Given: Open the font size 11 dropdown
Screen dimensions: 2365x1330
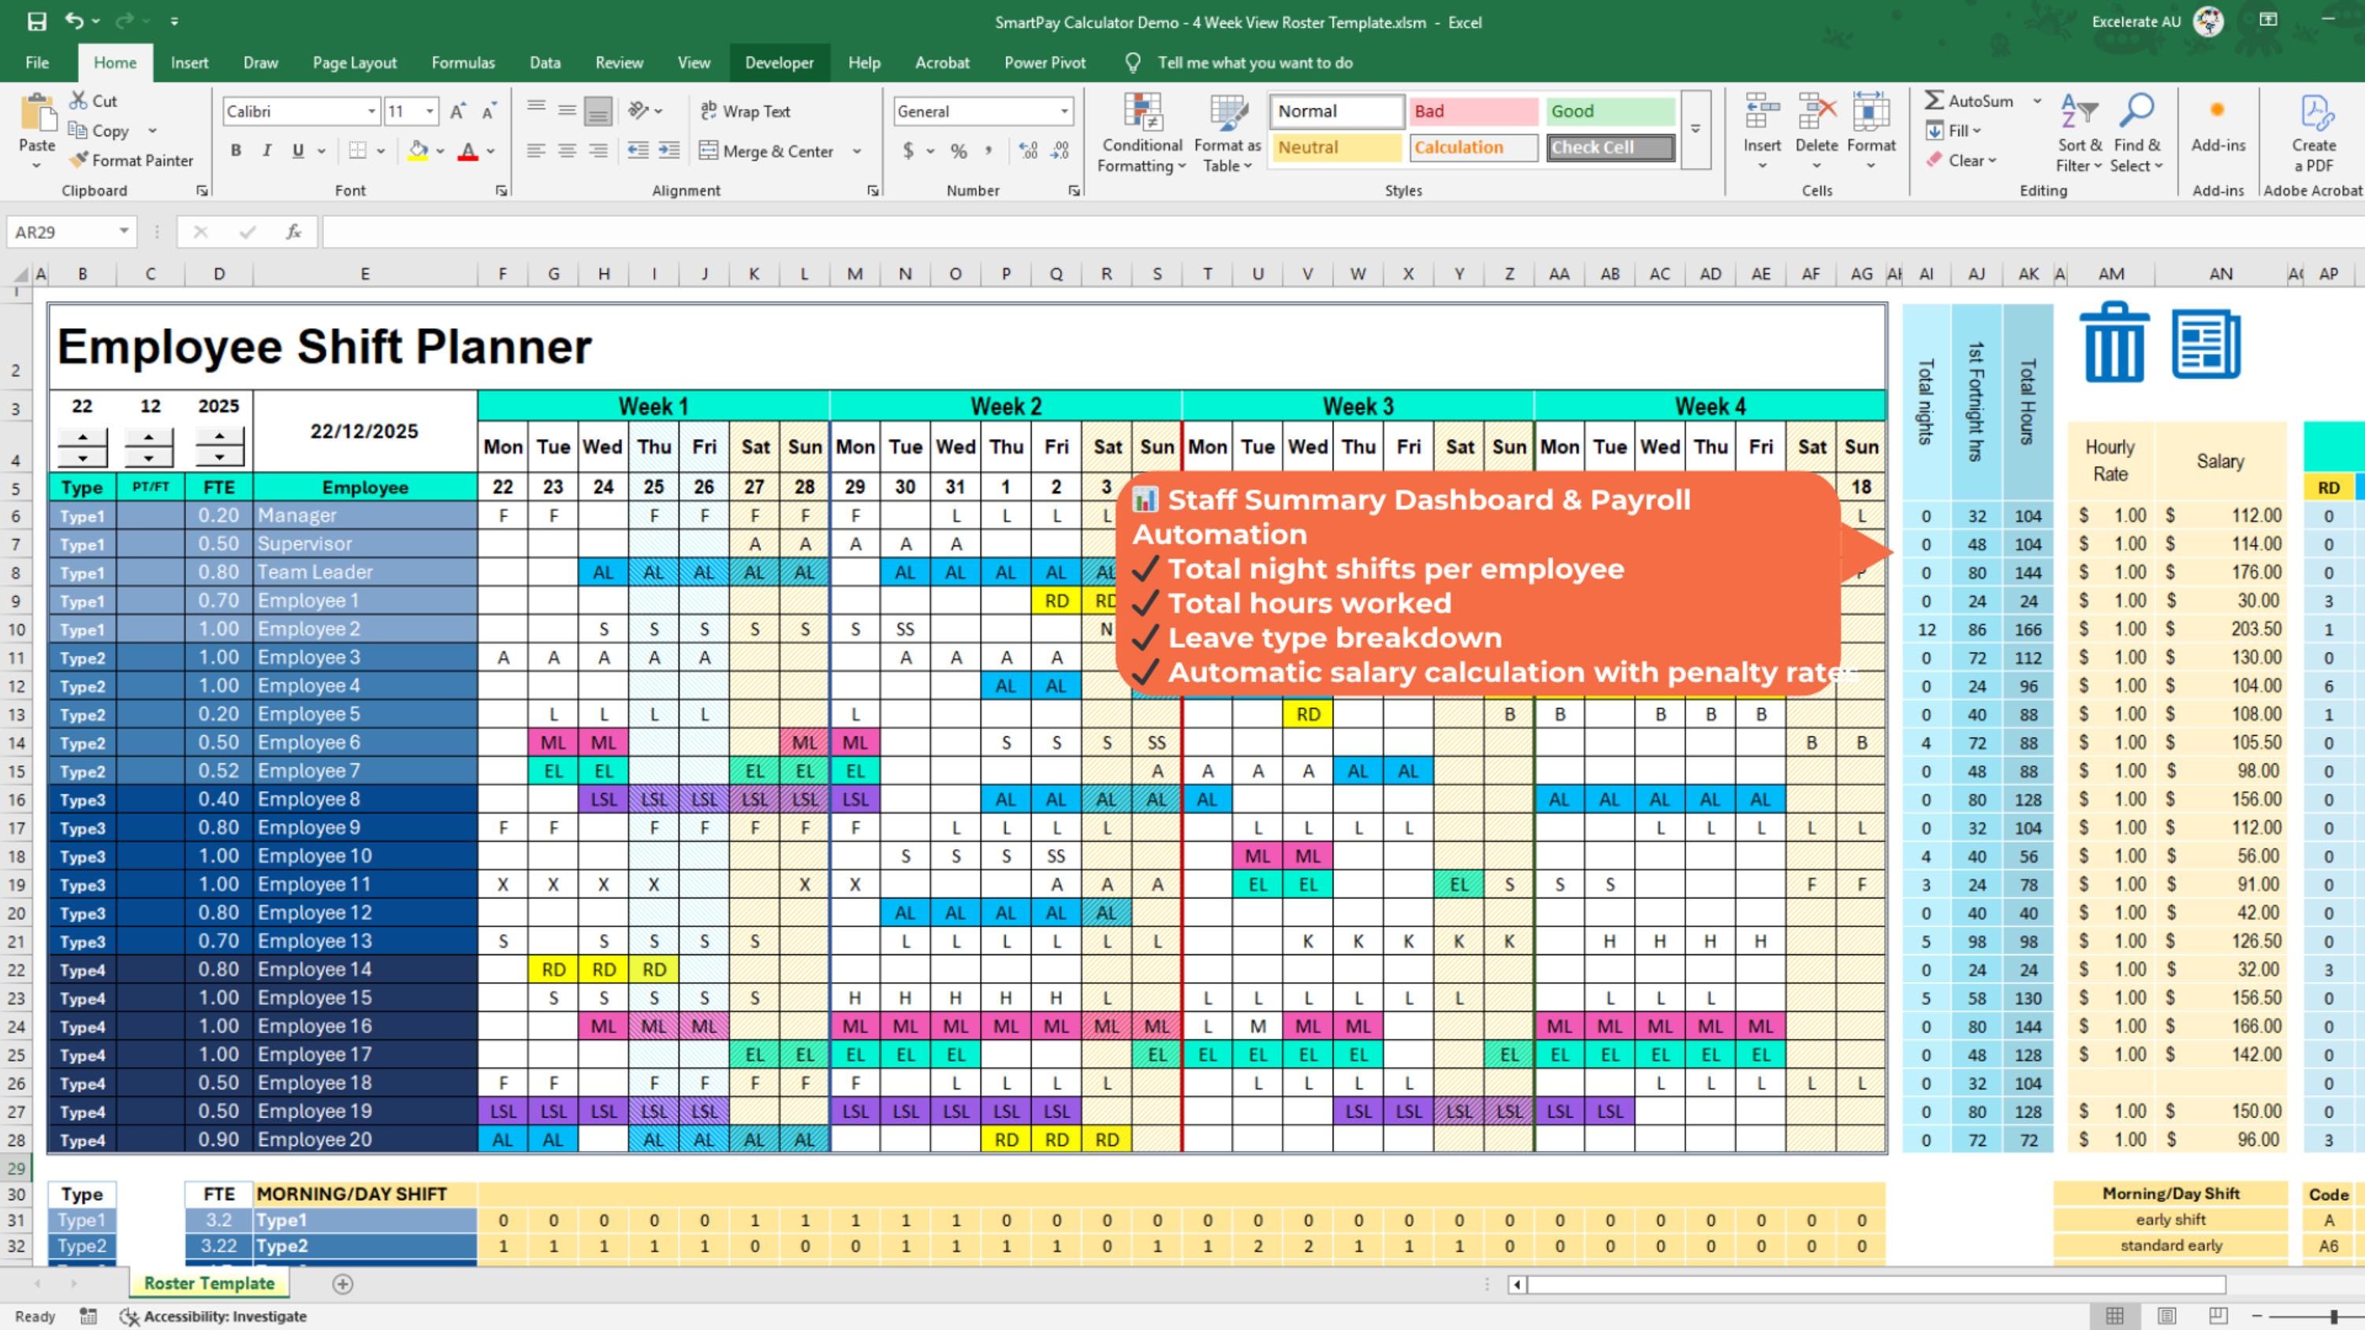Looking at the screenshot, I should point(429,111).
